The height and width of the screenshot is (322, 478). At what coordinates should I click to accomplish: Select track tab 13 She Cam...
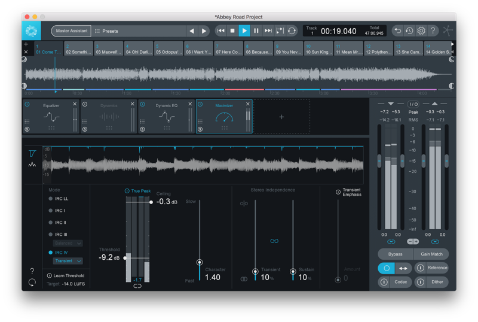pos(409,49)
